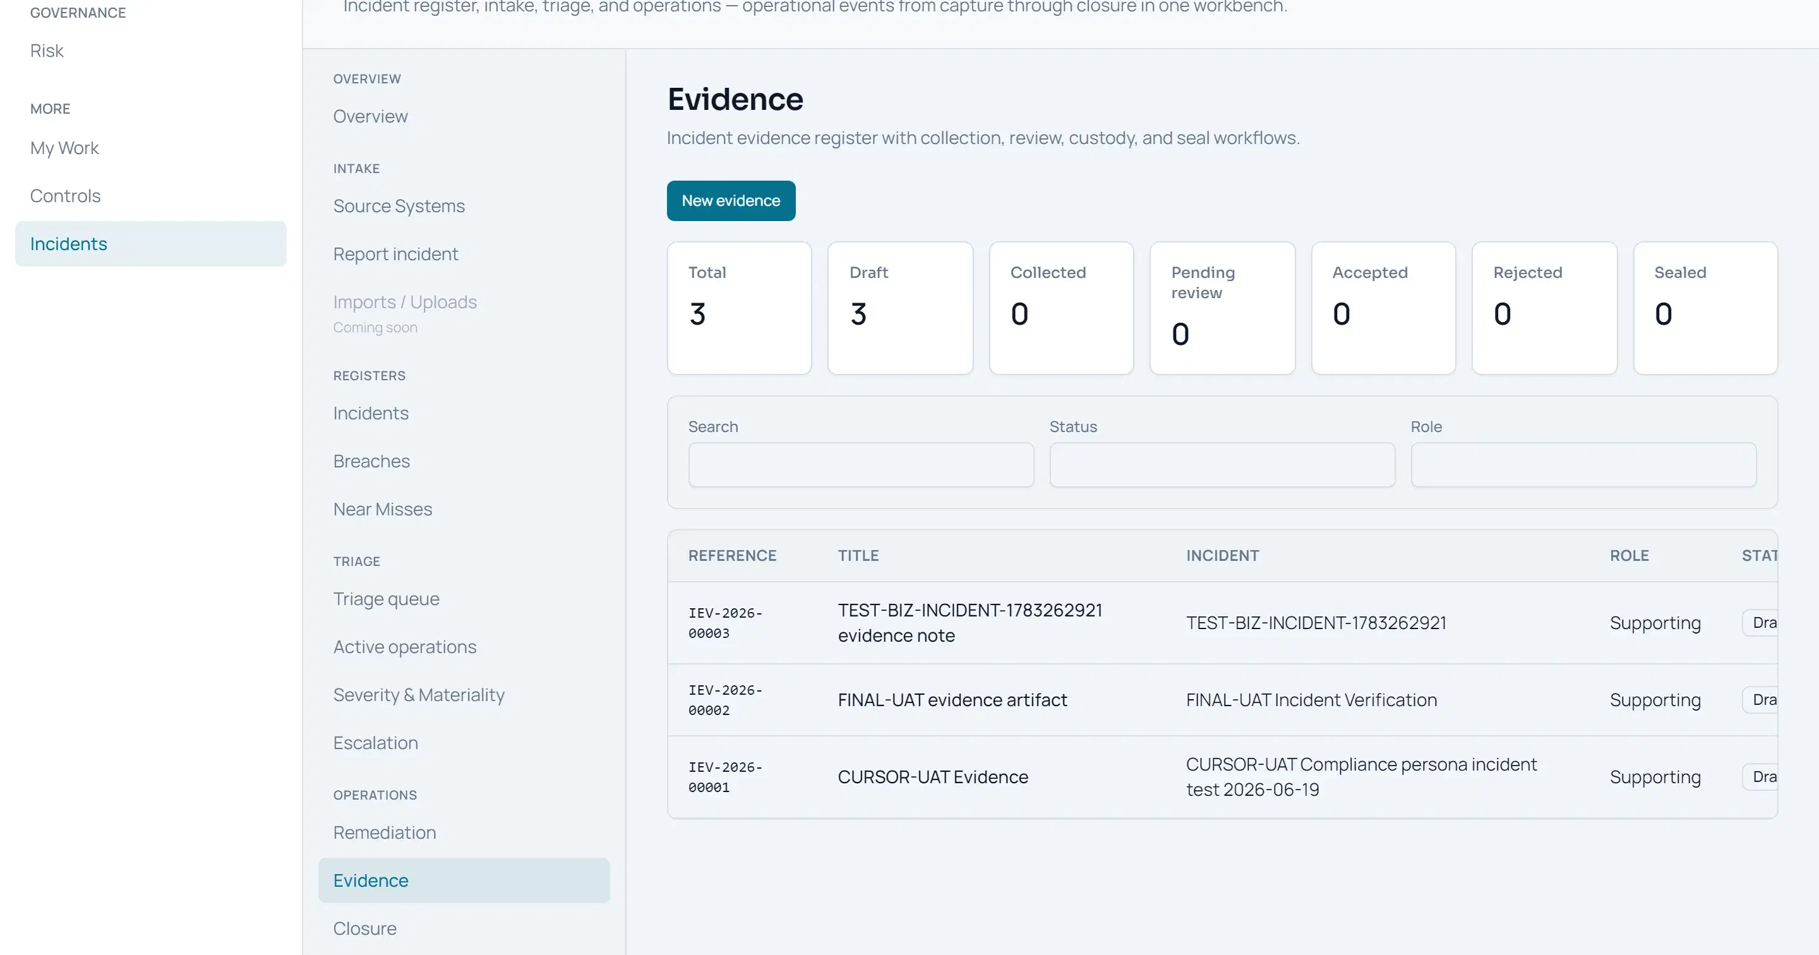Viewport: 1819px width, 955px height.
Task: Select the Accepted count card
Action: (x=1383, y=308)
